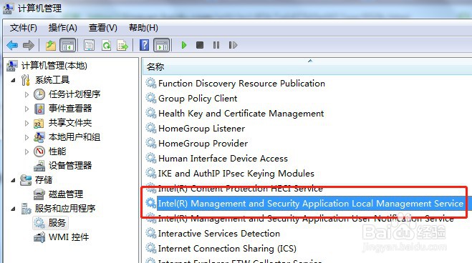The width and height of the screenshot is (472, 263).
Task: Select Interactive Services Detection service
Action: coord(219,233)
